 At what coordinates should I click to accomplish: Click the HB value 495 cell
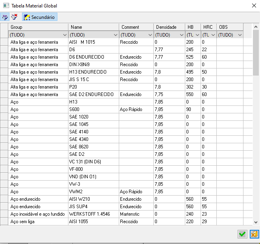[x=193, y=72]
